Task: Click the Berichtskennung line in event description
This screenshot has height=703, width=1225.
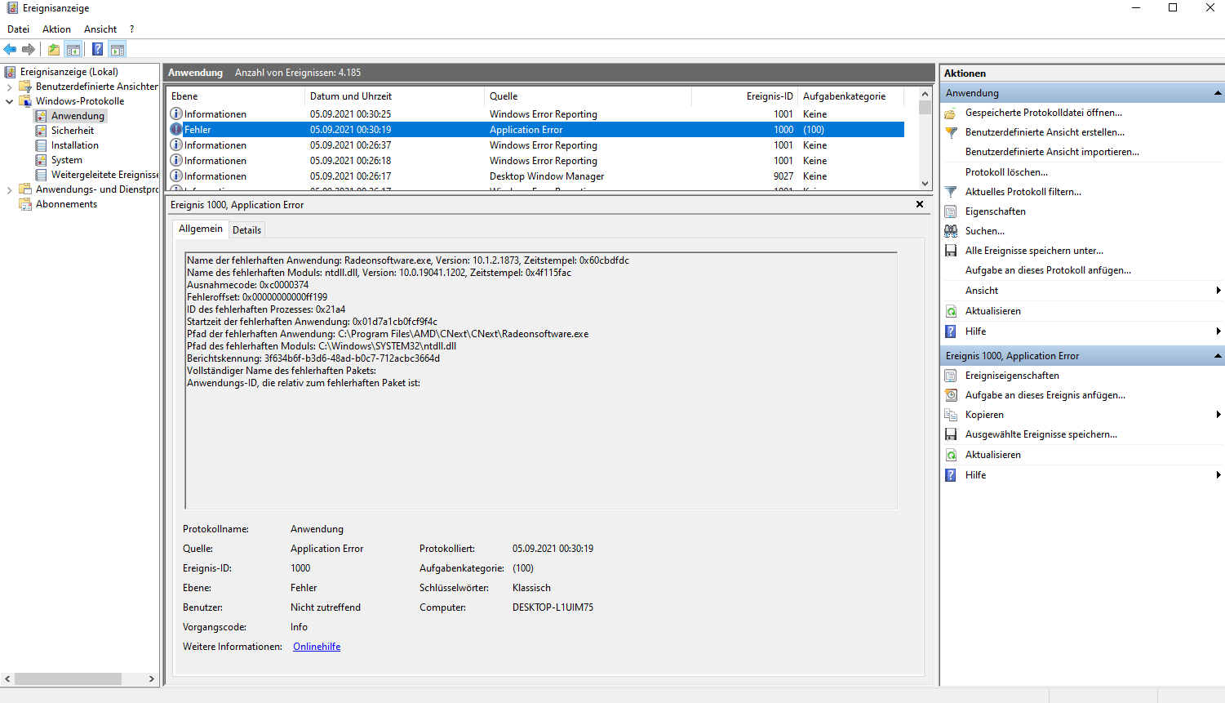Action: coord(313,358)
